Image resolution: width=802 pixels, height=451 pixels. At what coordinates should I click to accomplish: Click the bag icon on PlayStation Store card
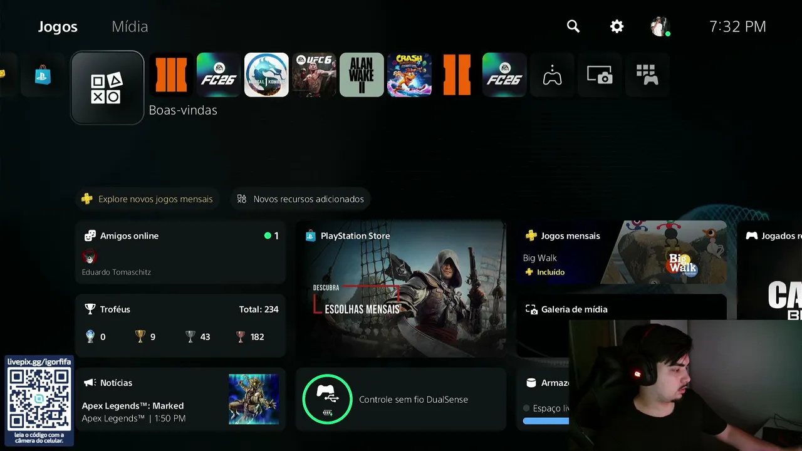310,236
